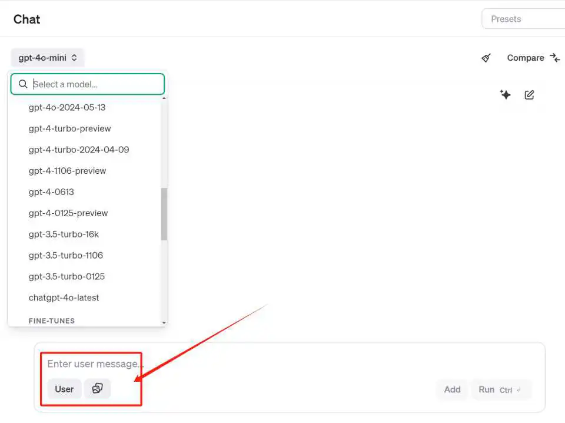
Task: Click the Add button
Action: tap(452, 389)
